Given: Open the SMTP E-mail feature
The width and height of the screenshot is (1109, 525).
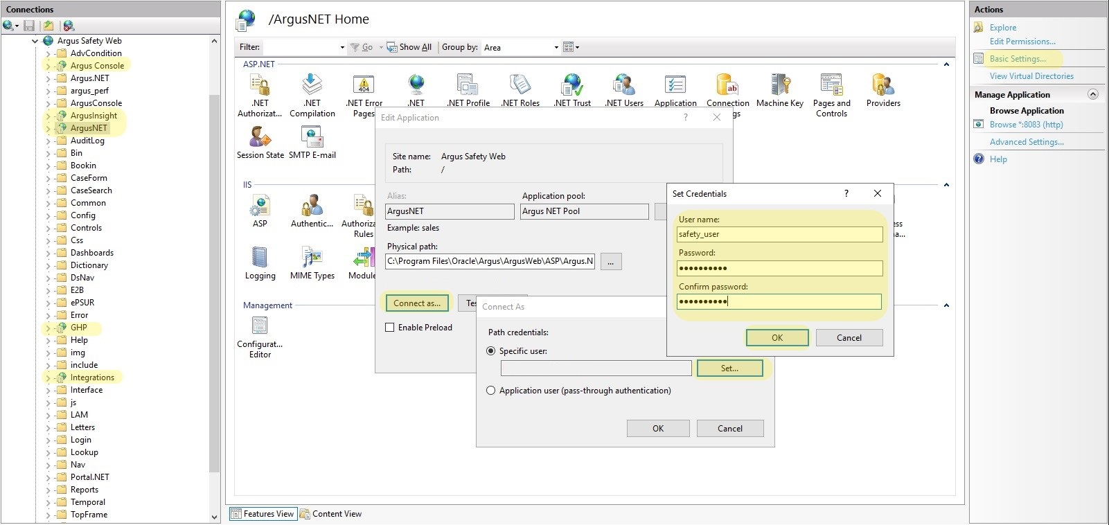Looking at the screenshot, I should [312, 143].
